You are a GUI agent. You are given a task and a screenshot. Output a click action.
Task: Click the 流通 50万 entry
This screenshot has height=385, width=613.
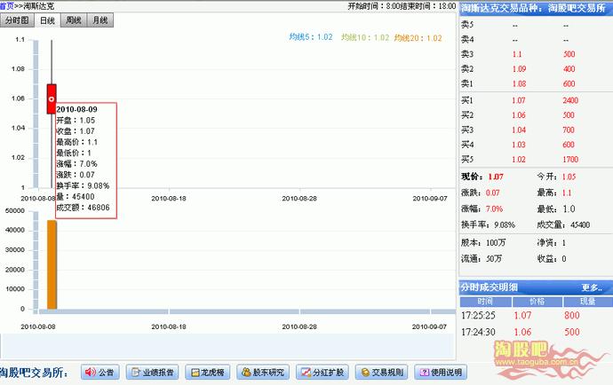[x=482, y=258]
